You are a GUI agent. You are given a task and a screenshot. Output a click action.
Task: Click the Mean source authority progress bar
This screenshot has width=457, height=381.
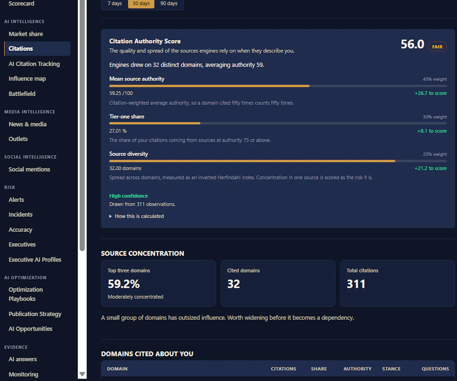[x=278, y=86]
